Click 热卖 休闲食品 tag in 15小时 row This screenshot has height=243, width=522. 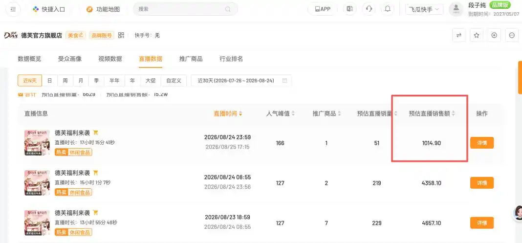74,193
